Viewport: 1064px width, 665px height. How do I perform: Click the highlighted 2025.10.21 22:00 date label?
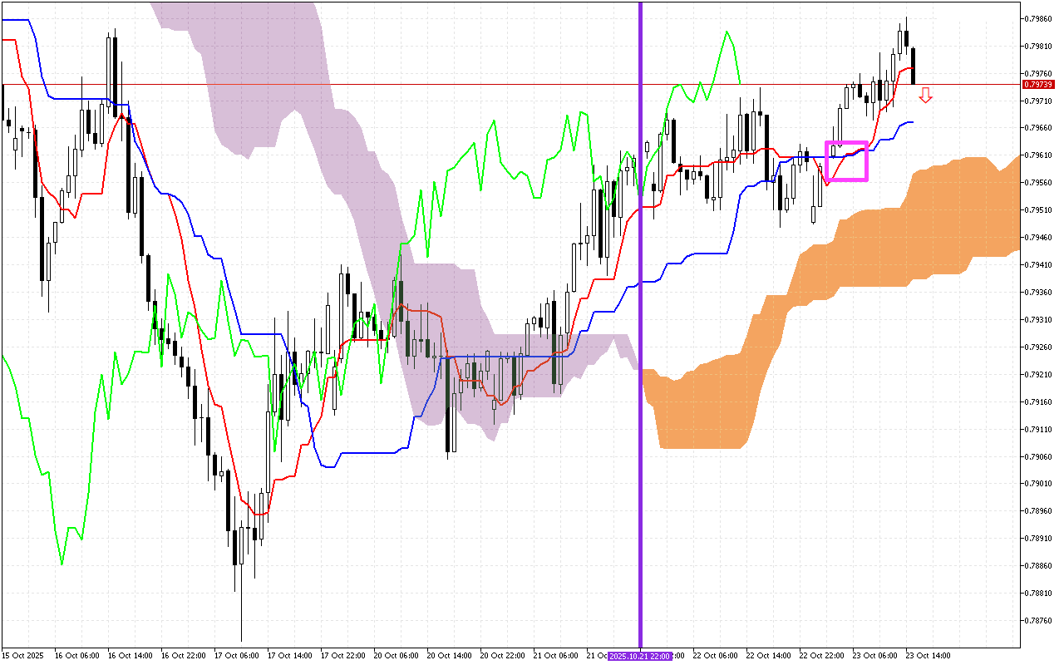click(640, 656)
